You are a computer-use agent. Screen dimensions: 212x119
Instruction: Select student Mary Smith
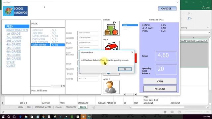[38, 39]
